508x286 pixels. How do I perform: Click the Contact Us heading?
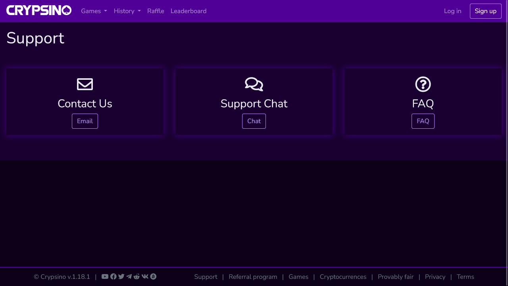click(x=85, y=104)
